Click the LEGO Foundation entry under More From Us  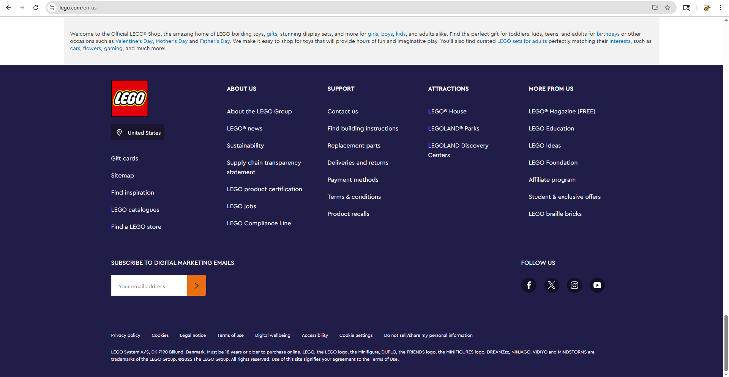coord(553,162)
